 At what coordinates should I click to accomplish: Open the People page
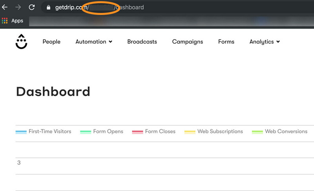pos(51,42)
